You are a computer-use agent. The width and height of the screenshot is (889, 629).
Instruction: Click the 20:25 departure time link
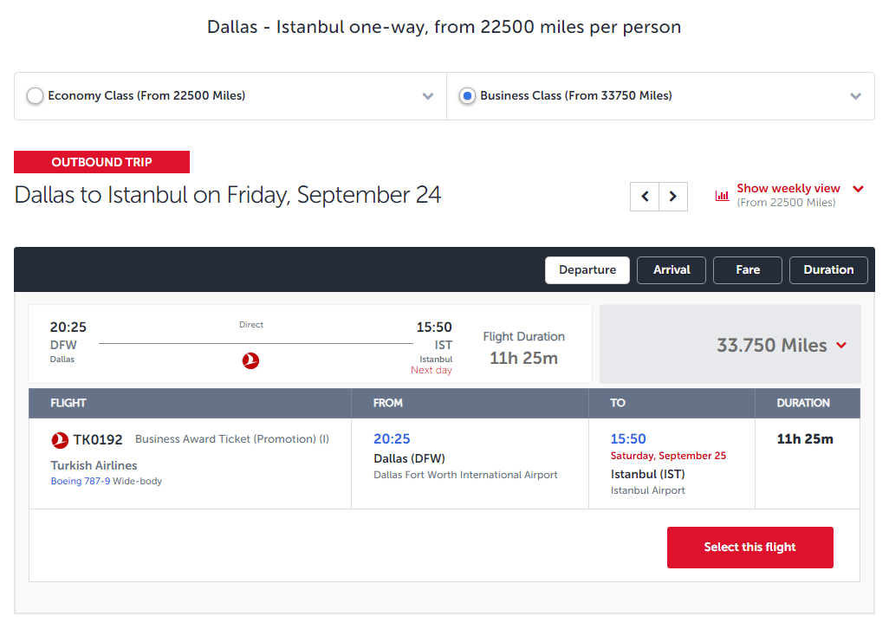[392, 438]
